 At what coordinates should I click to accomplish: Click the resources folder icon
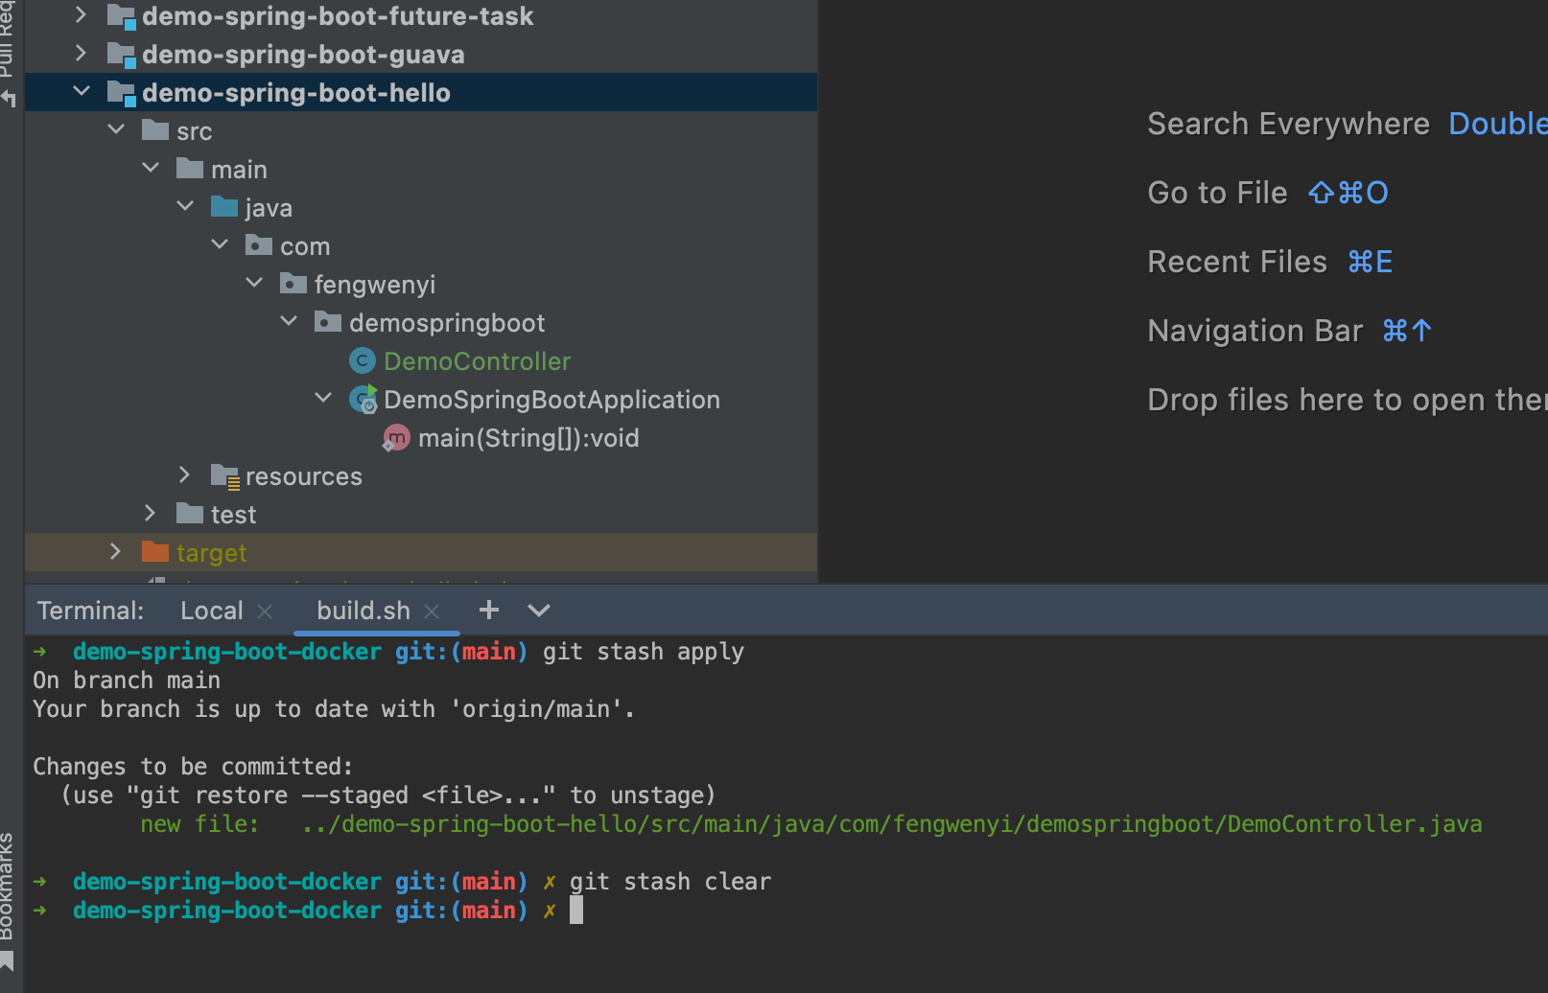[224, 476]
